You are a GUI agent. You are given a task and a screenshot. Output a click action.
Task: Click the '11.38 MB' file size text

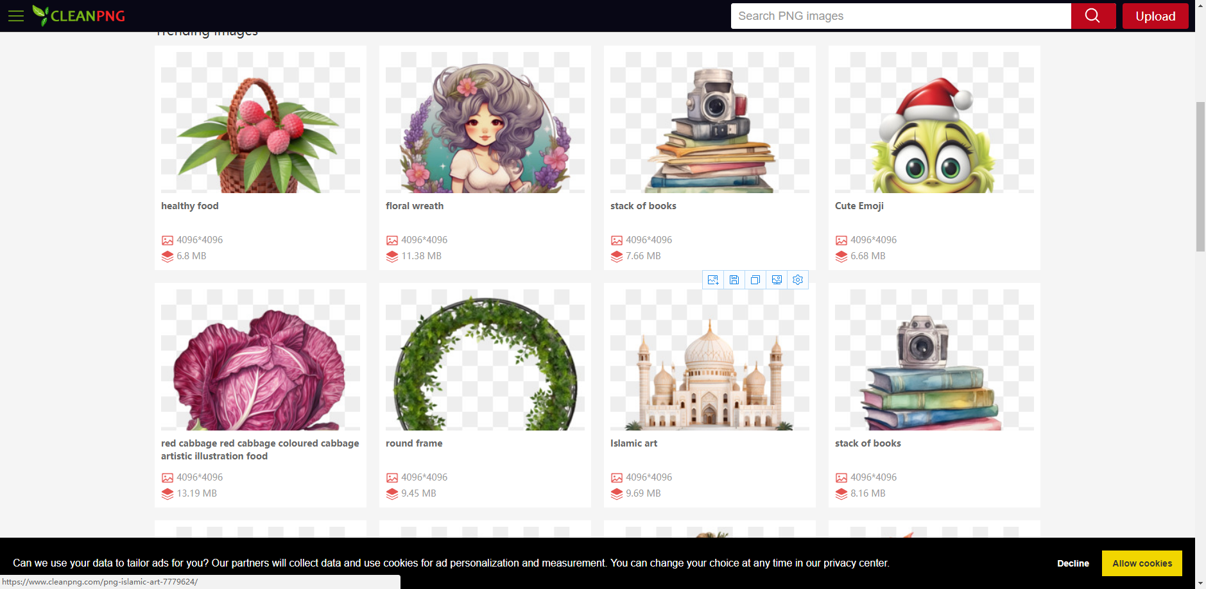(421, 256)
